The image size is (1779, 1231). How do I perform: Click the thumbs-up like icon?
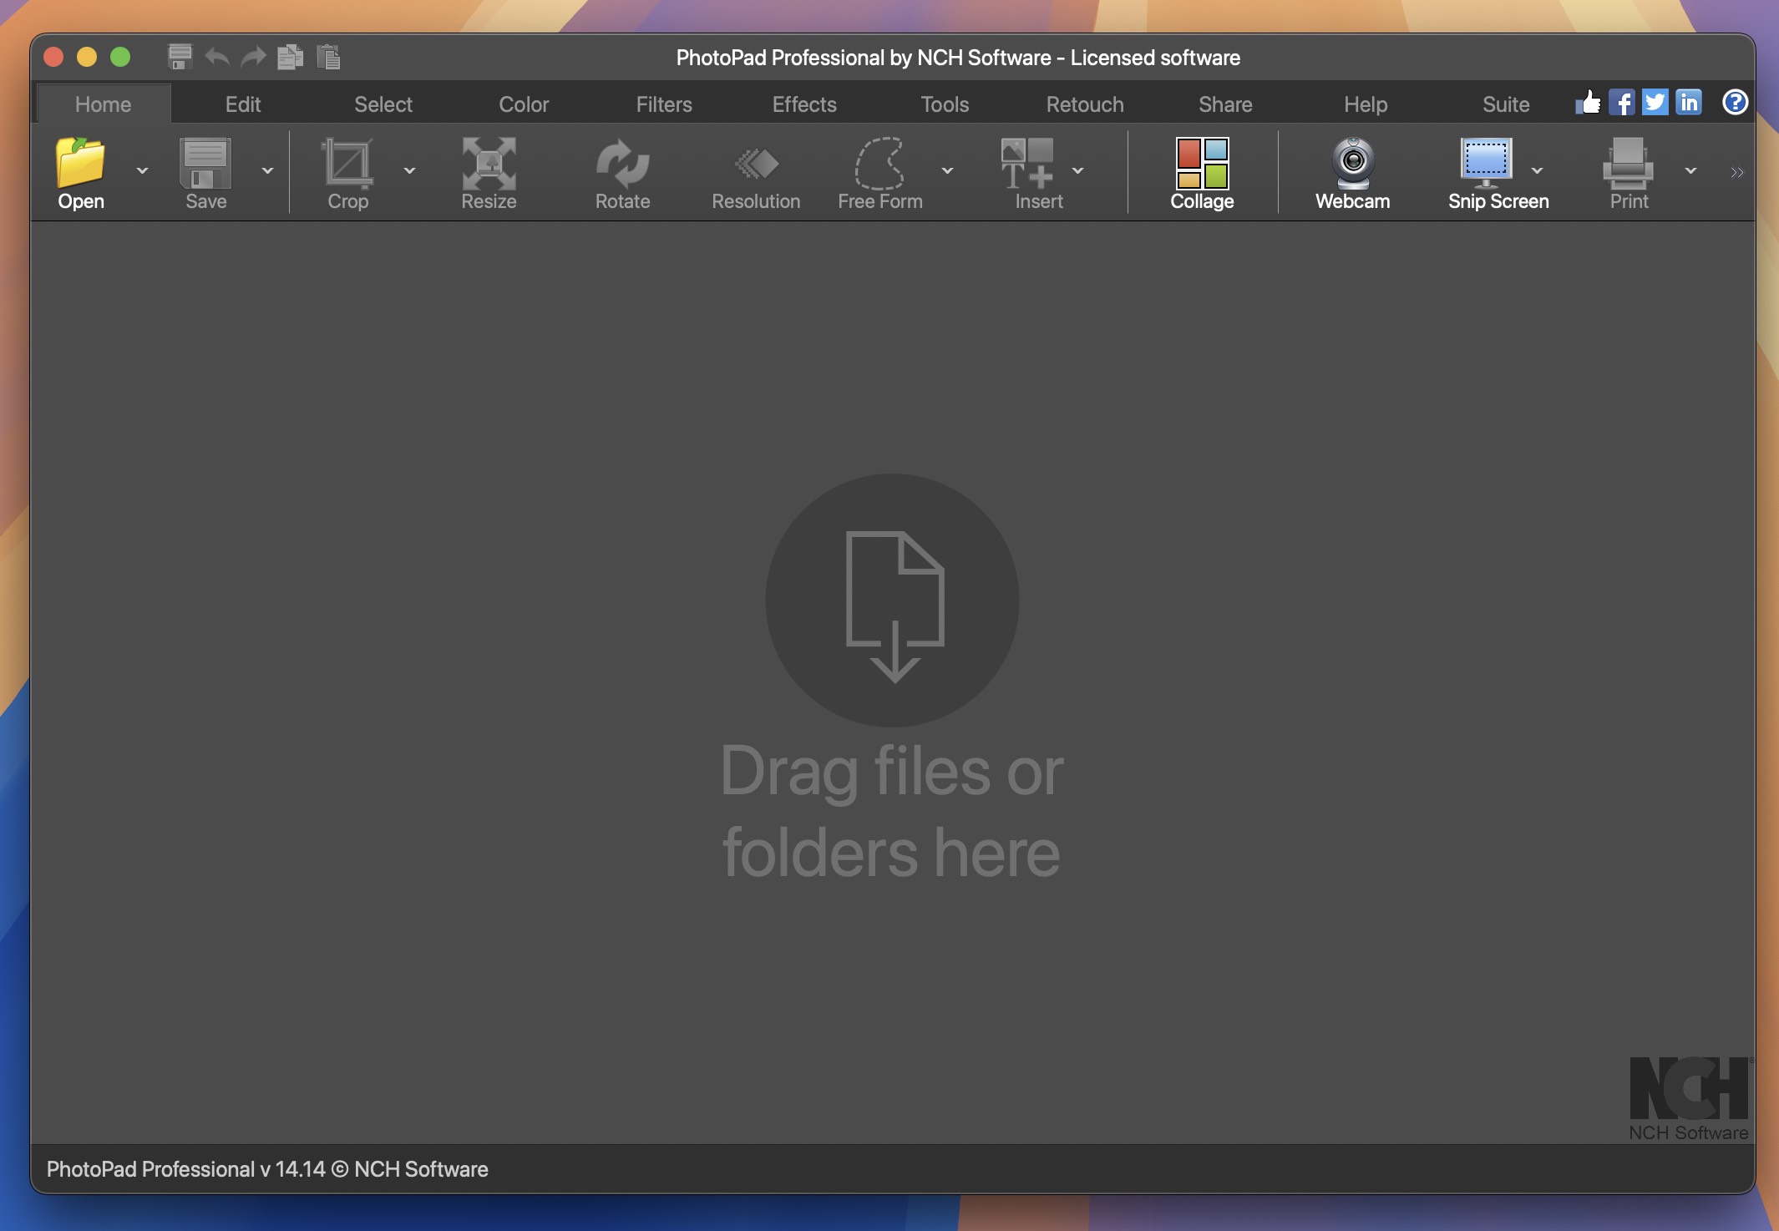pyautogui.click(x=1589, y=102)
